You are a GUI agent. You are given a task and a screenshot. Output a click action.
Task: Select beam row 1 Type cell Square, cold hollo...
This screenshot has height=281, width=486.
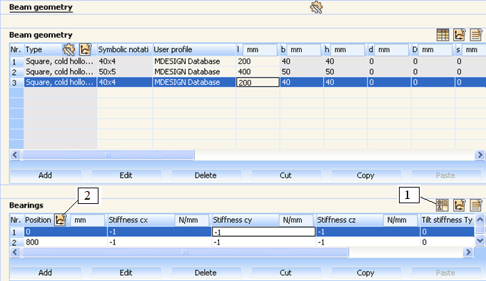tap(61, 61)
